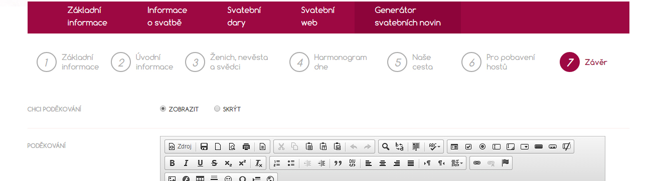Go to step 5 Naše cesta
This screenshot has height=181, width=652.
click(x=410, y=62)
